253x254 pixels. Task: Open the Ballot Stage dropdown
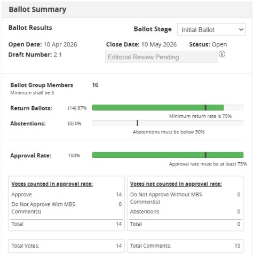(x=211, y=29)
